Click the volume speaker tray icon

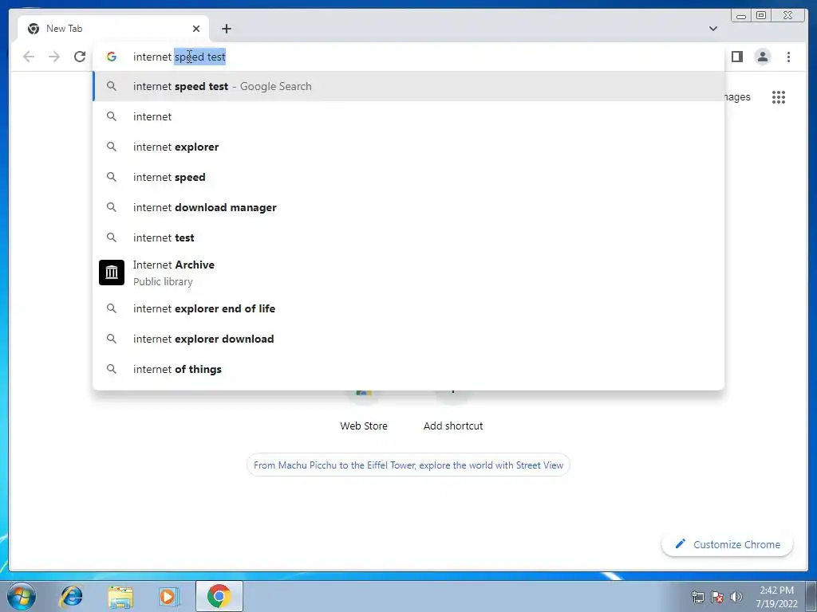point(736,597)
